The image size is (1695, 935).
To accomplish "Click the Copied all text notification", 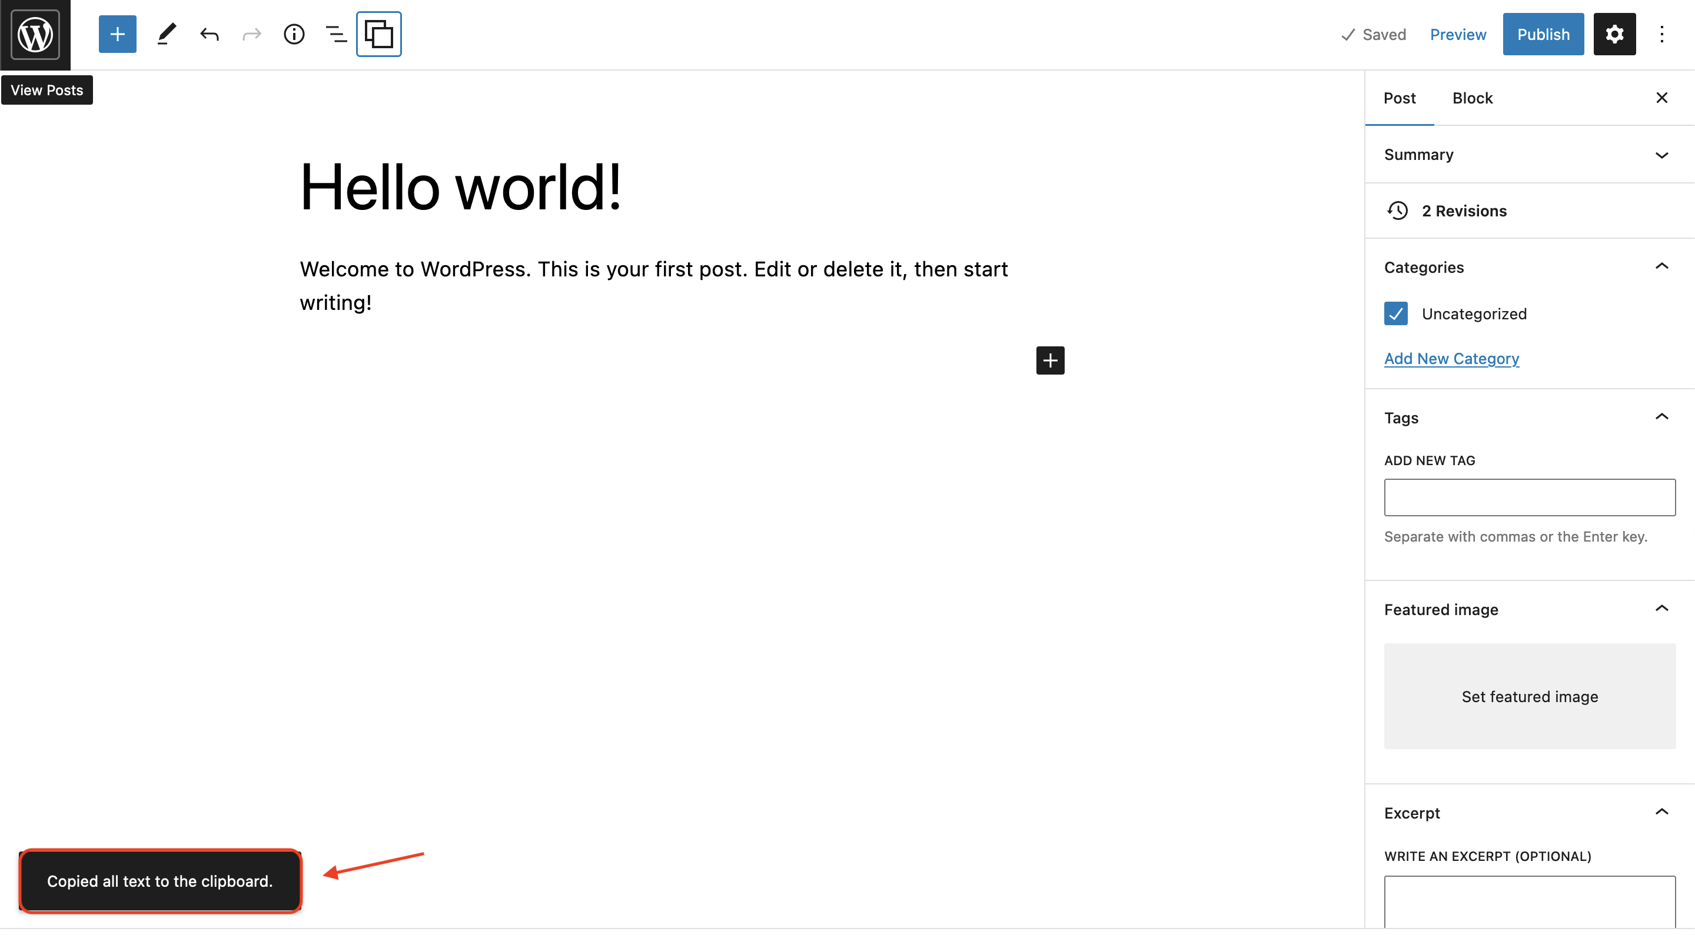I will (160, 881).
